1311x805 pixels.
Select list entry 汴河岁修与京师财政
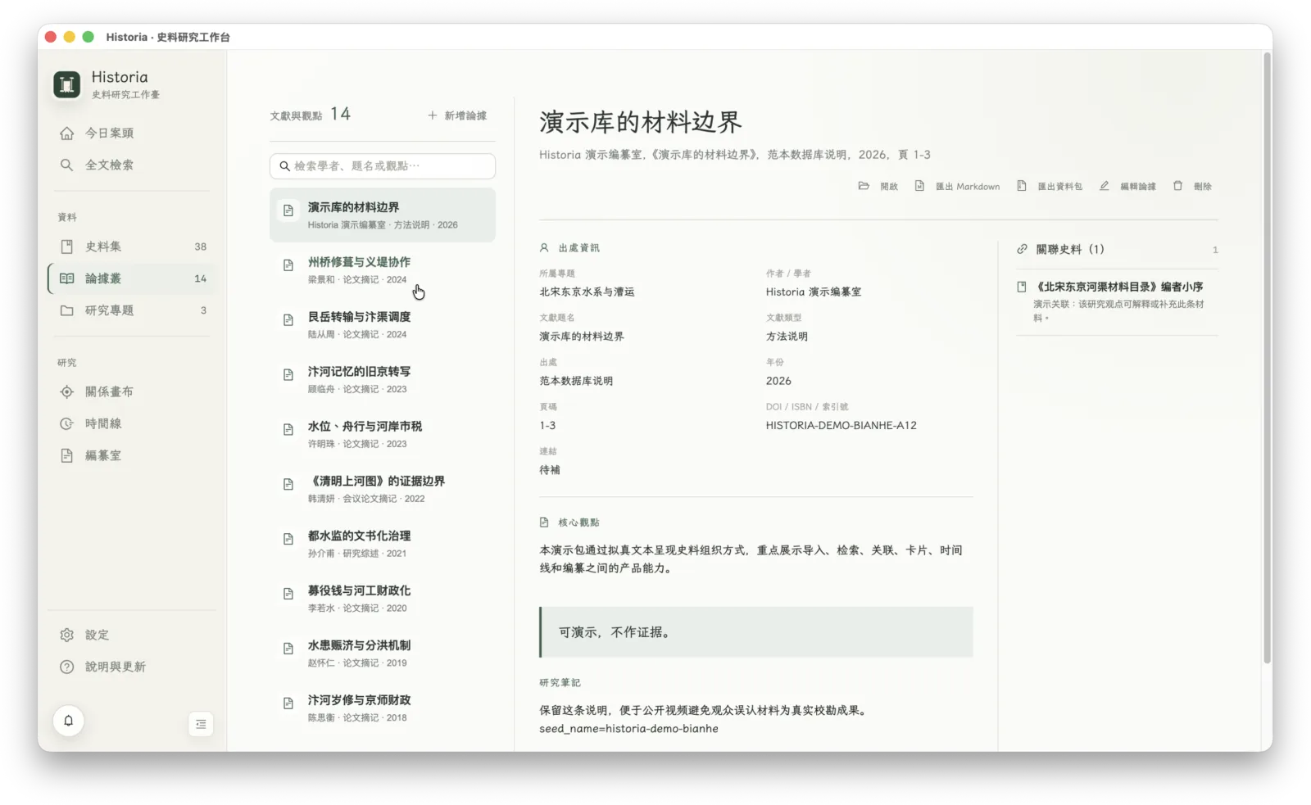tap(383, 708)
